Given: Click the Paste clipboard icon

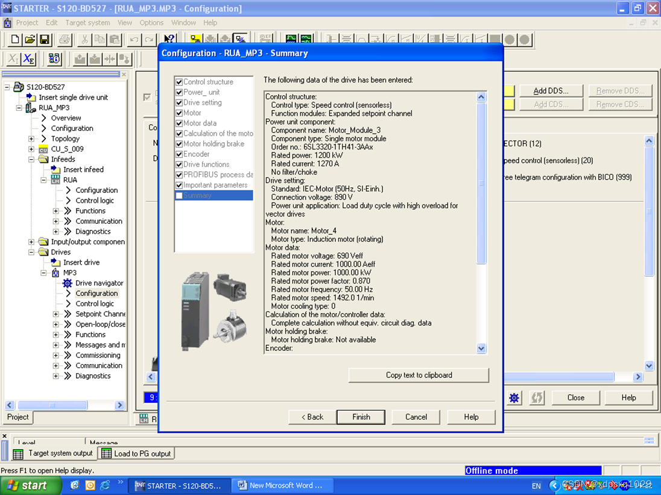Looking at the screenshot, I should point(114,40).
